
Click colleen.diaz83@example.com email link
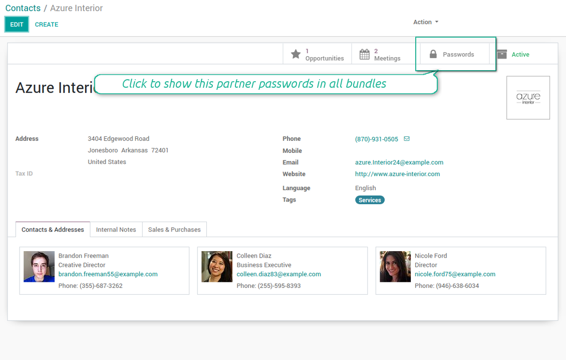pyautogui.click(x=278, y=274)
